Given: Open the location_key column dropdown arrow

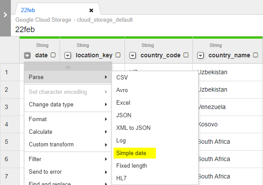Looking at the screenshot, I should [68, 55].
